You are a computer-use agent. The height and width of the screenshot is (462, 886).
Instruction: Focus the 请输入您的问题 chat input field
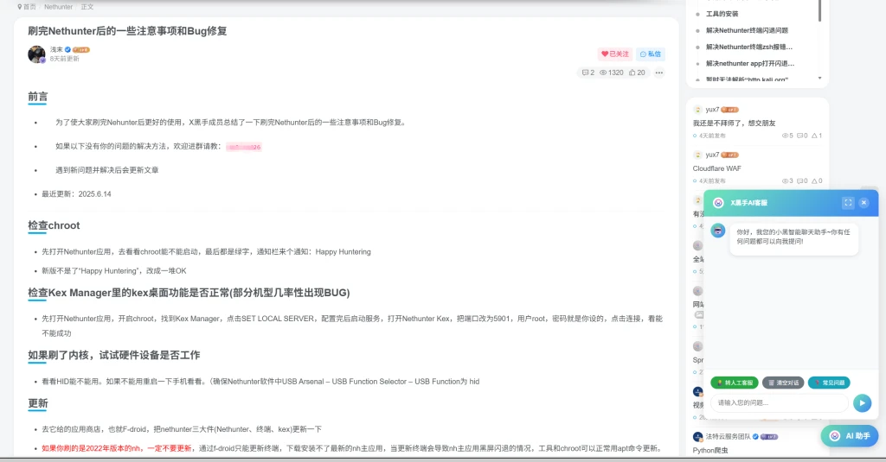point(780,402)
